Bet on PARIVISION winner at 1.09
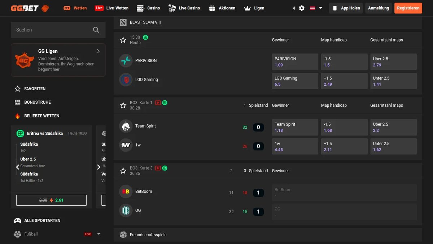433x244 pixels. pyautogui.click(x=295, y=62)
